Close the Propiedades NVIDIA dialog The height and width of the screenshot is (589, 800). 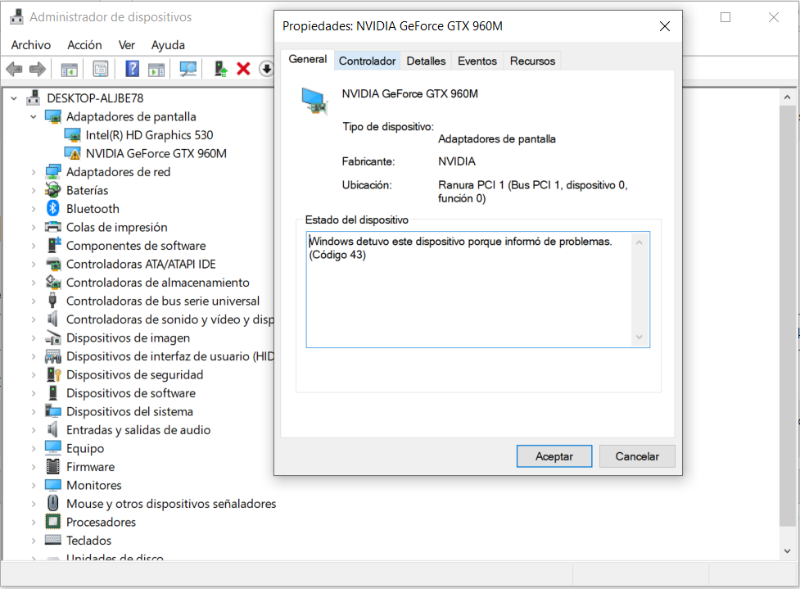(x=664, y=26)
